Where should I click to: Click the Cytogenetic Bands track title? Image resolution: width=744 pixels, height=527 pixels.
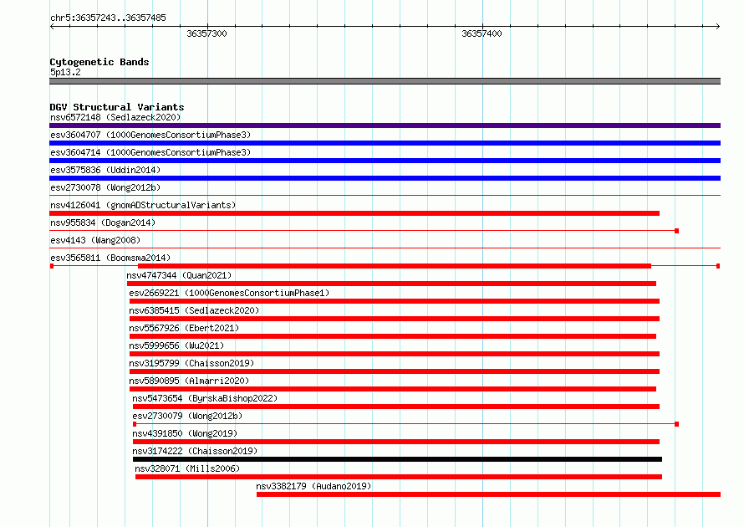(99, 62)
